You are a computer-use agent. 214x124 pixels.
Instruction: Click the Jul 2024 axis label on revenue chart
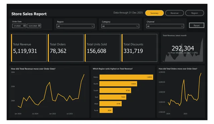[35, 114]
